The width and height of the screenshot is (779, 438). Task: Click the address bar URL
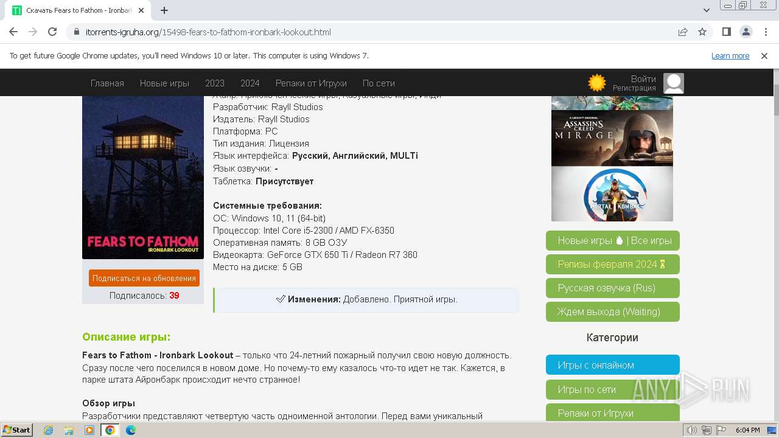pyautogui.click(x=208, y=32)
